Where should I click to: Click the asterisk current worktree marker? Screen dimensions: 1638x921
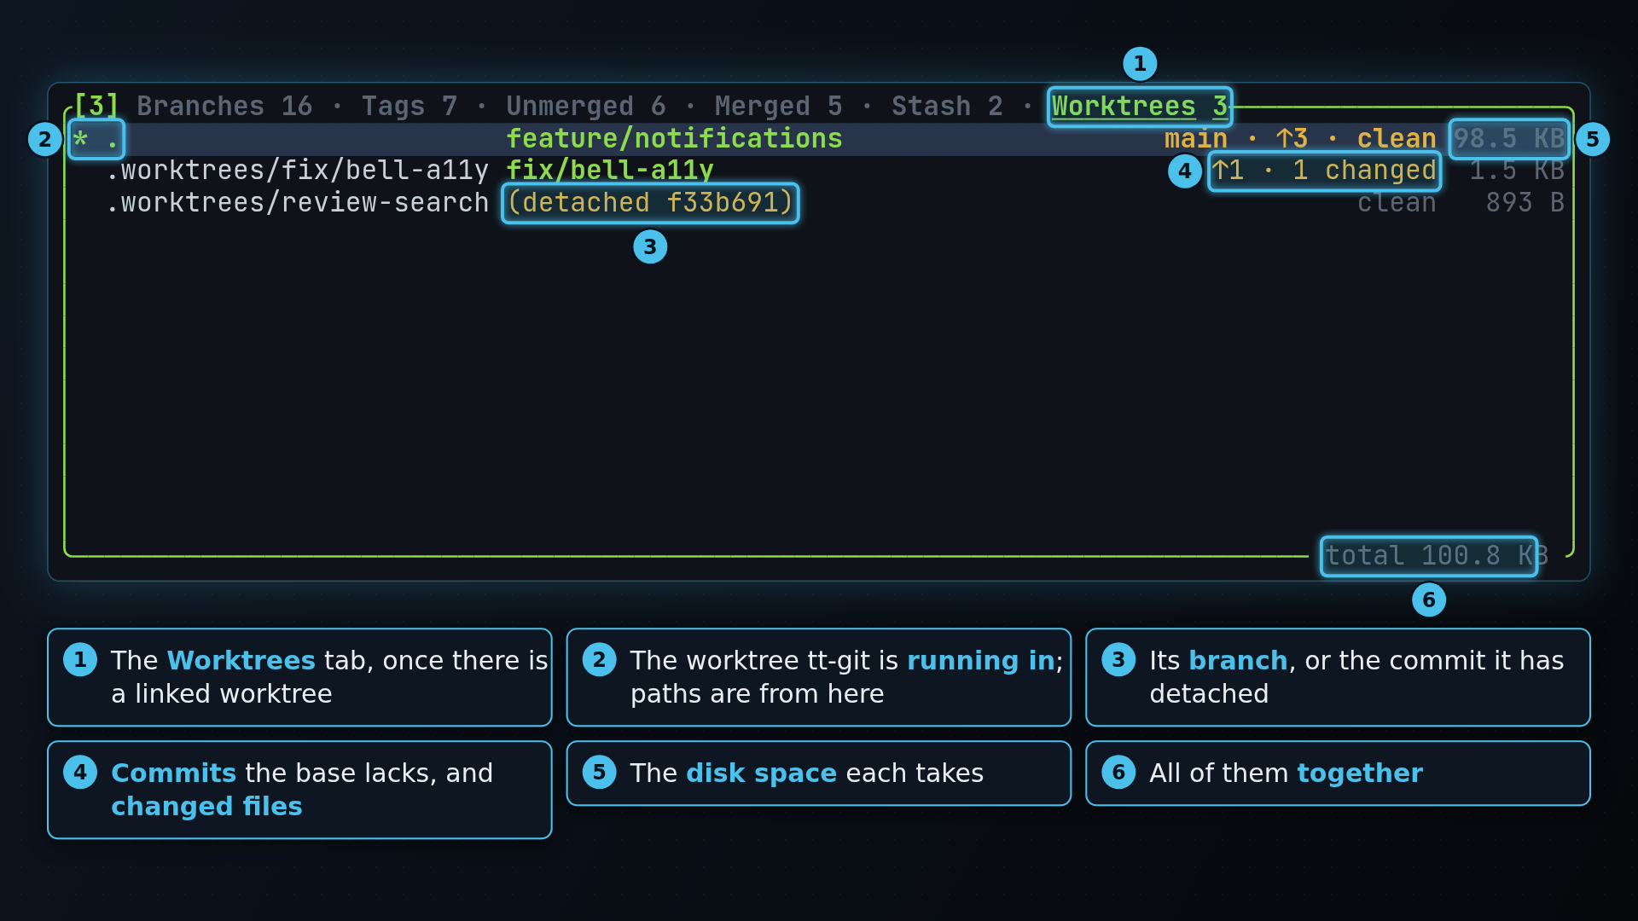point(80,139)
